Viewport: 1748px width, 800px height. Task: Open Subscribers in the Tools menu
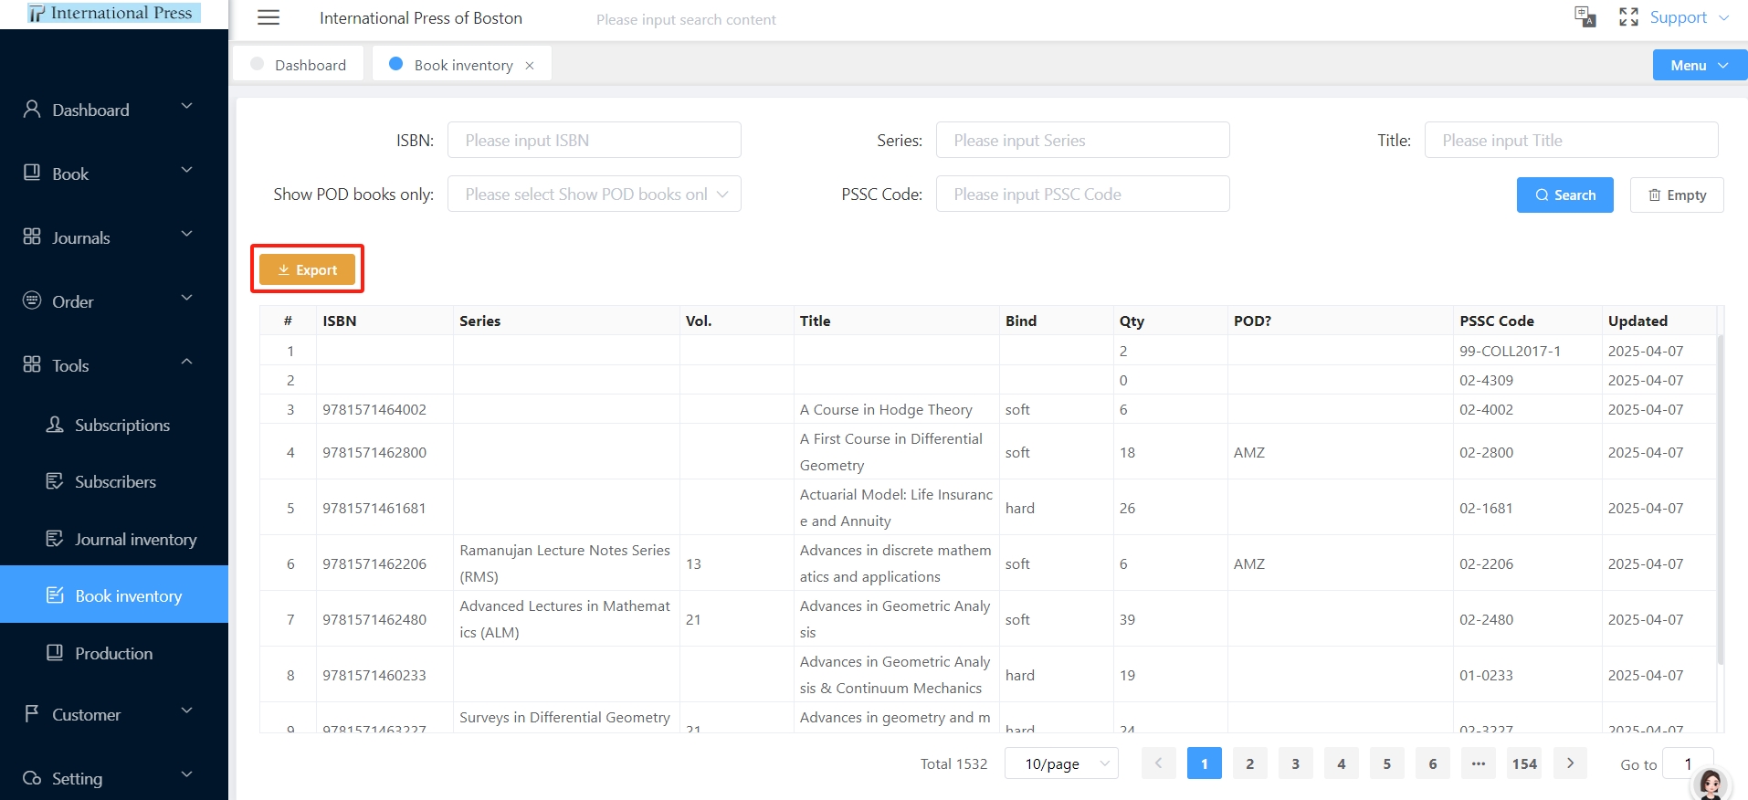[114, 482]
